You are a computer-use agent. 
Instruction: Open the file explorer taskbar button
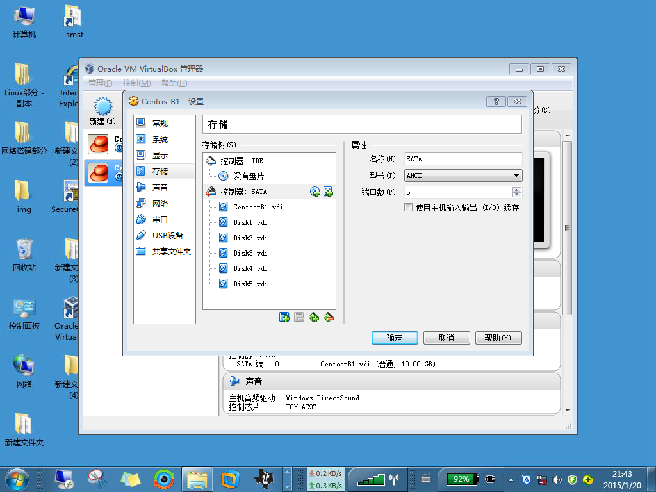[x=197, y=479]
